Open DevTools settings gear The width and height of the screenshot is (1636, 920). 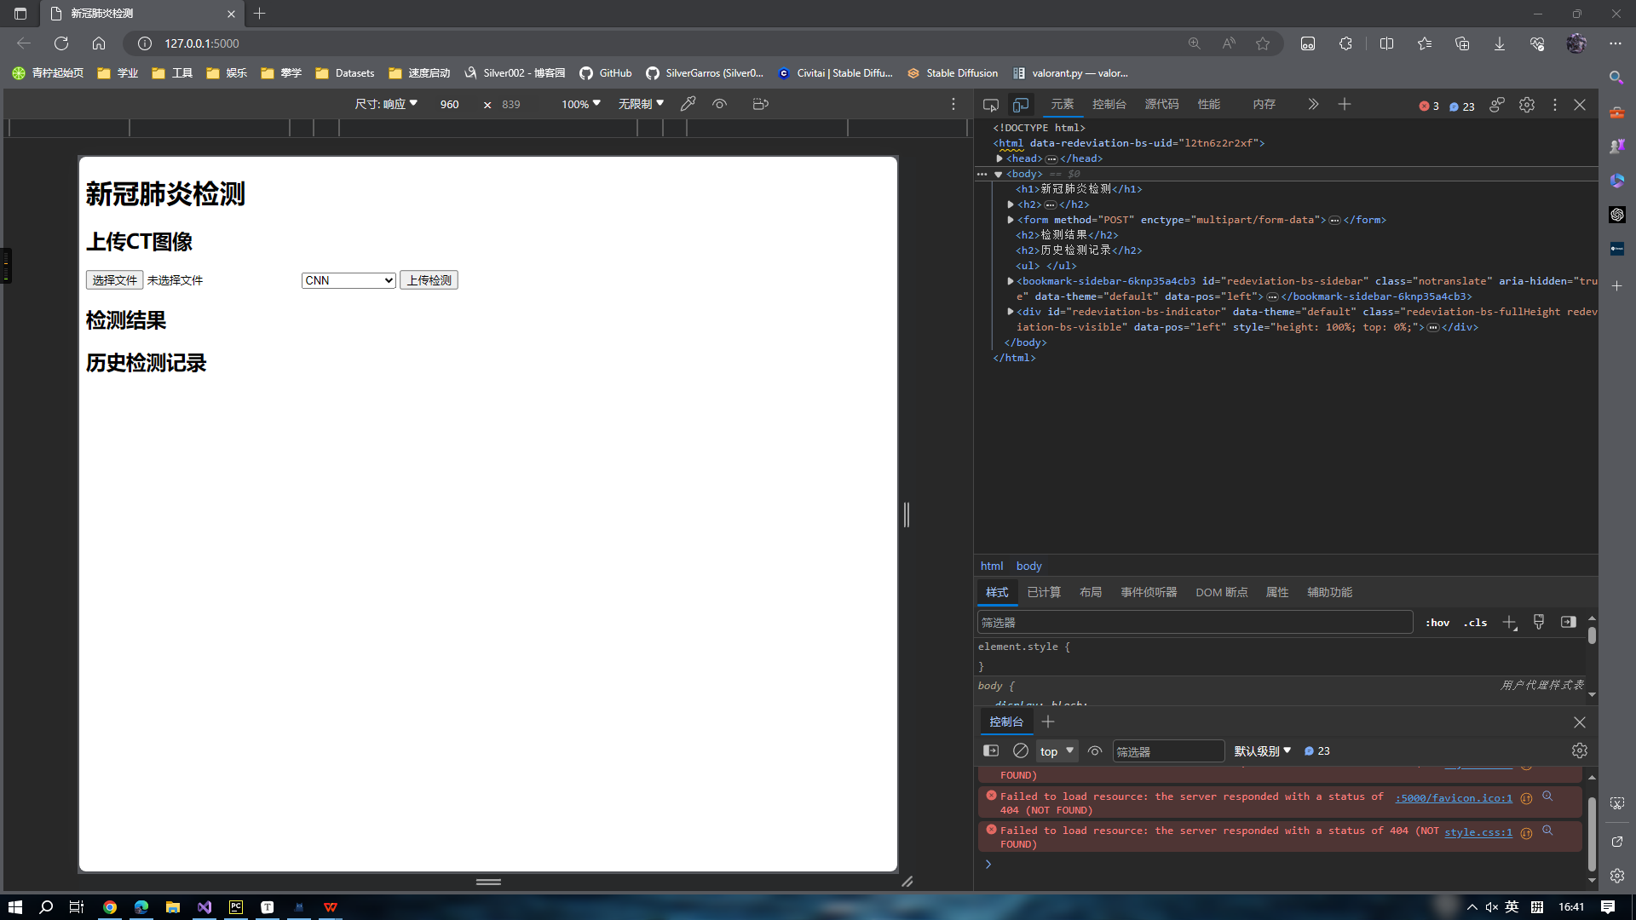click(x=1526, y=104)
